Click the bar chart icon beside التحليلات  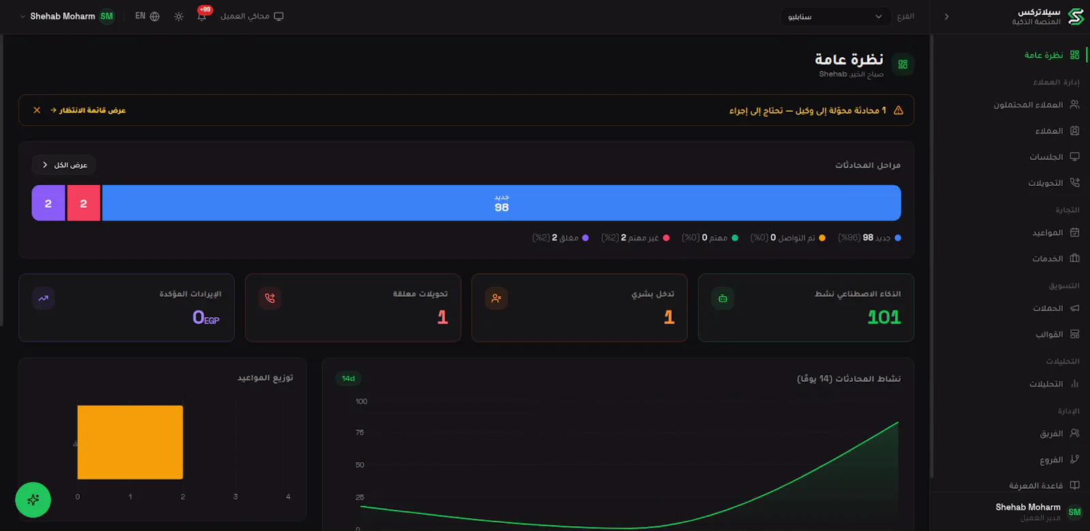click(1074, 383)
